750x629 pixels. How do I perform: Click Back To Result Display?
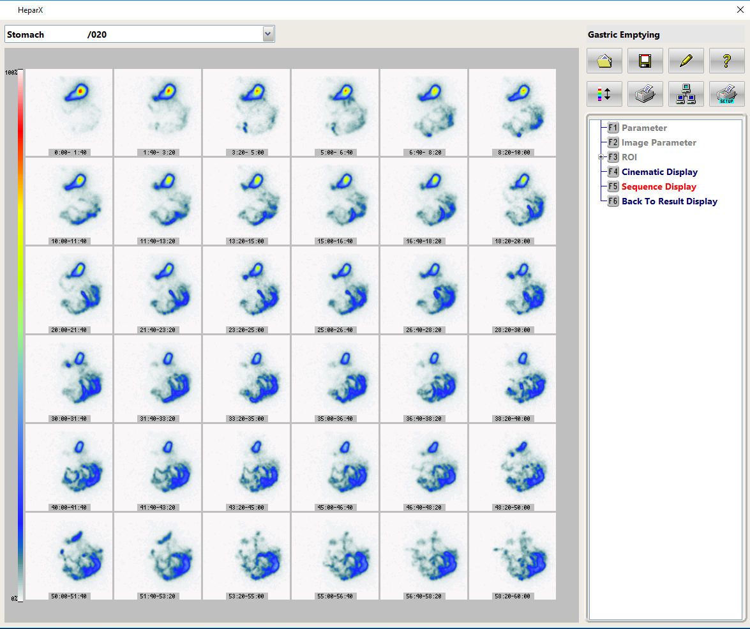pos(669,201)
